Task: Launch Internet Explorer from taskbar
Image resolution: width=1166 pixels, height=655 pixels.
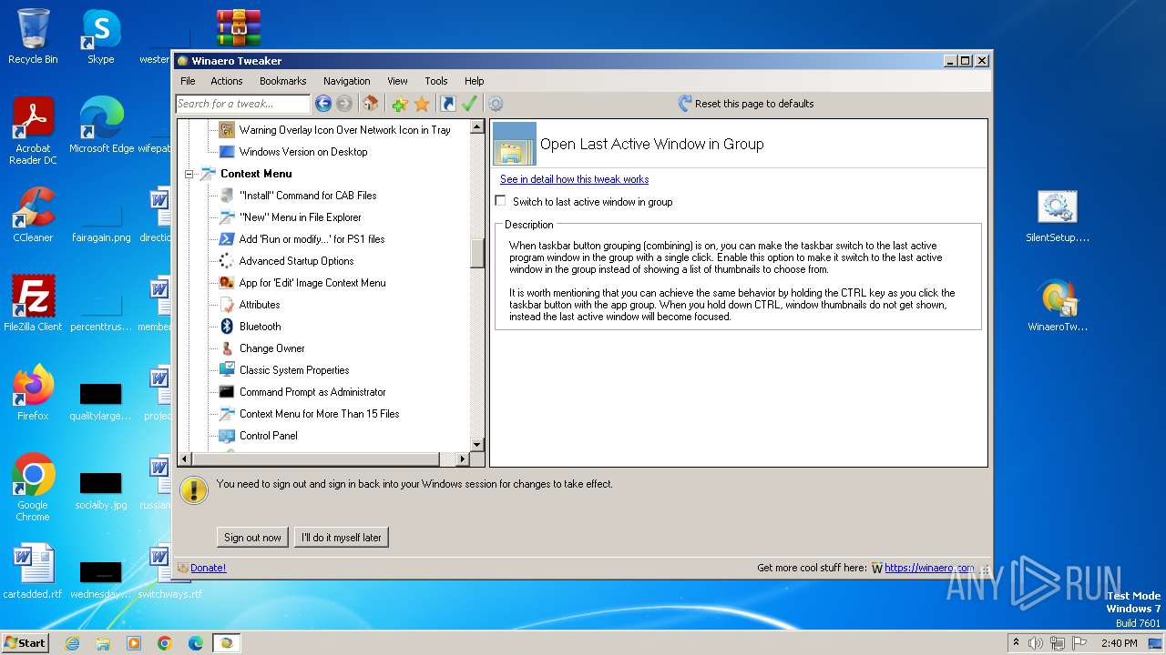Action: tap(72, 643)
